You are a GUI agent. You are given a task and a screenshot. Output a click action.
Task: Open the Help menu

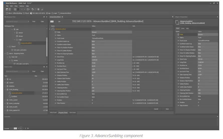pos(27,6)
